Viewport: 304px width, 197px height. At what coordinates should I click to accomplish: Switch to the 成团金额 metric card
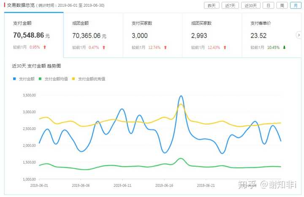93,36
